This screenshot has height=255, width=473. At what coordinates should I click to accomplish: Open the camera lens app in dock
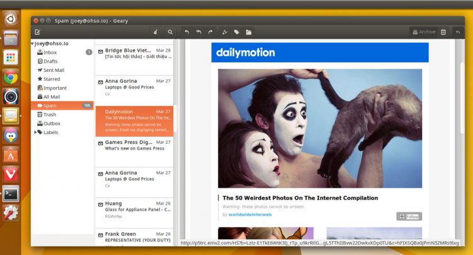tap(11, 97)
